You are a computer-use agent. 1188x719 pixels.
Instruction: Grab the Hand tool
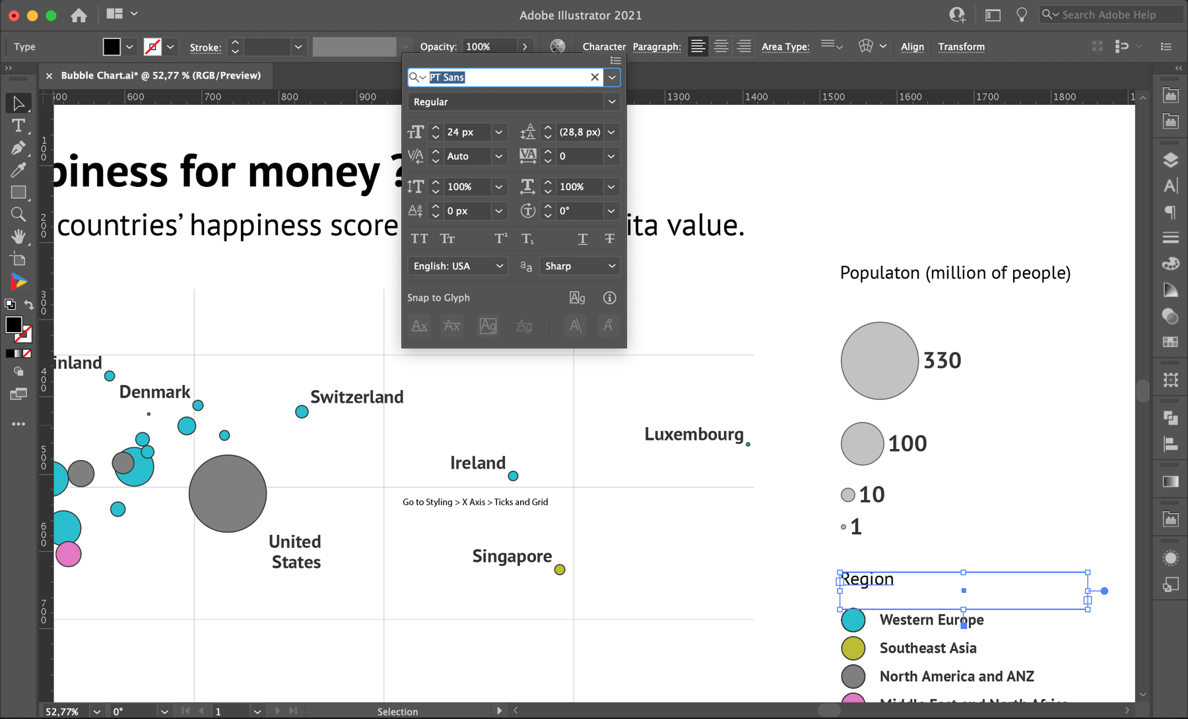[x=19, y=236]
